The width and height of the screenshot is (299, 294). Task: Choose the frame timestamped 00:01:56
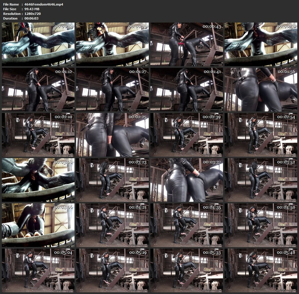pos(261,89)
